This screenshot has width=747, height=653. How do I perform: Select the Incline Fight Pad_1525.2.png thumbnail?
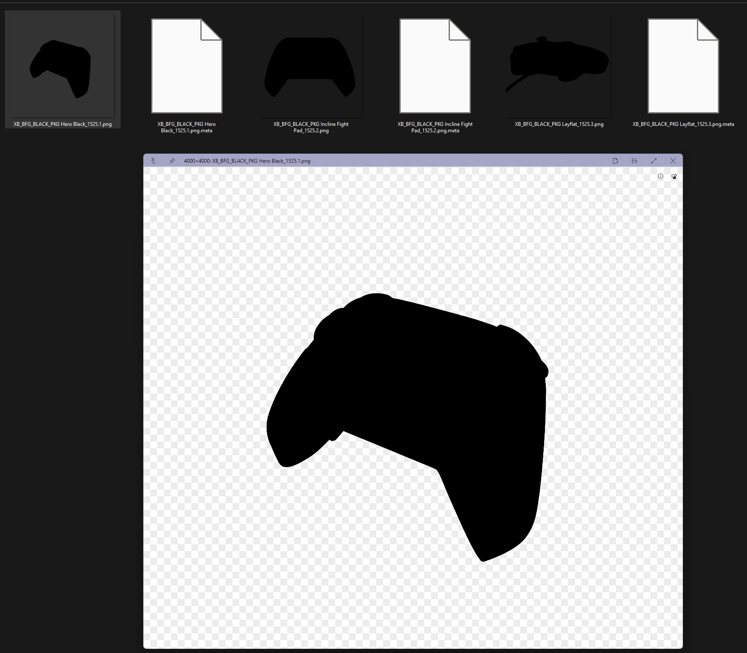(310, 66)
